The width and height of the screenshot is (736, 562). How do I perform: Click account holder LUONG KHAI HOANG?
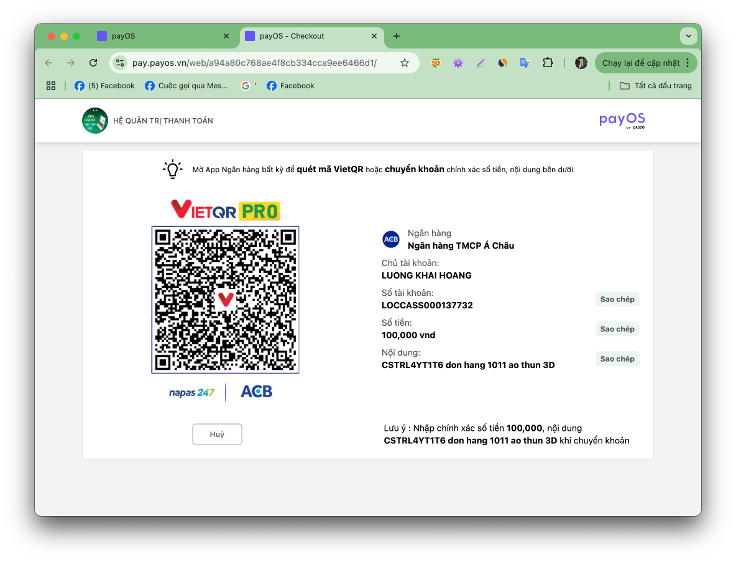click(x=426, y=275)
